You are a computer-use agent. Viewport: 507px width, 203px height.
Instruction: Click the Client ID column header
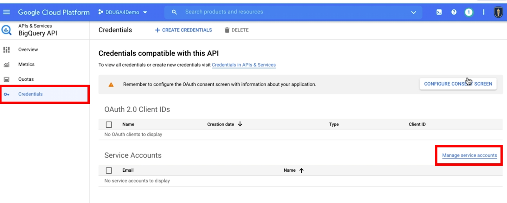coord(417,124)
